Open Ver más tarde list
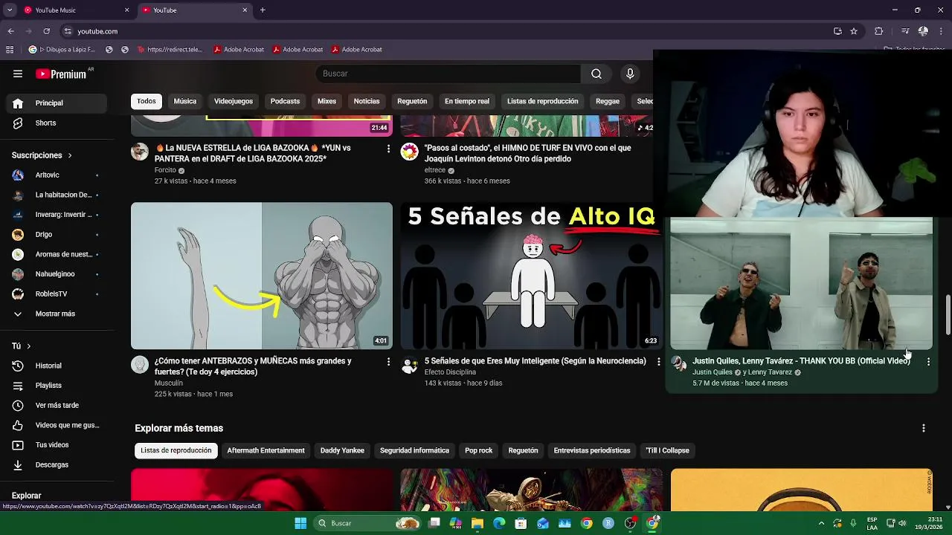Viewport: 952px width, 535px height. 57,405
